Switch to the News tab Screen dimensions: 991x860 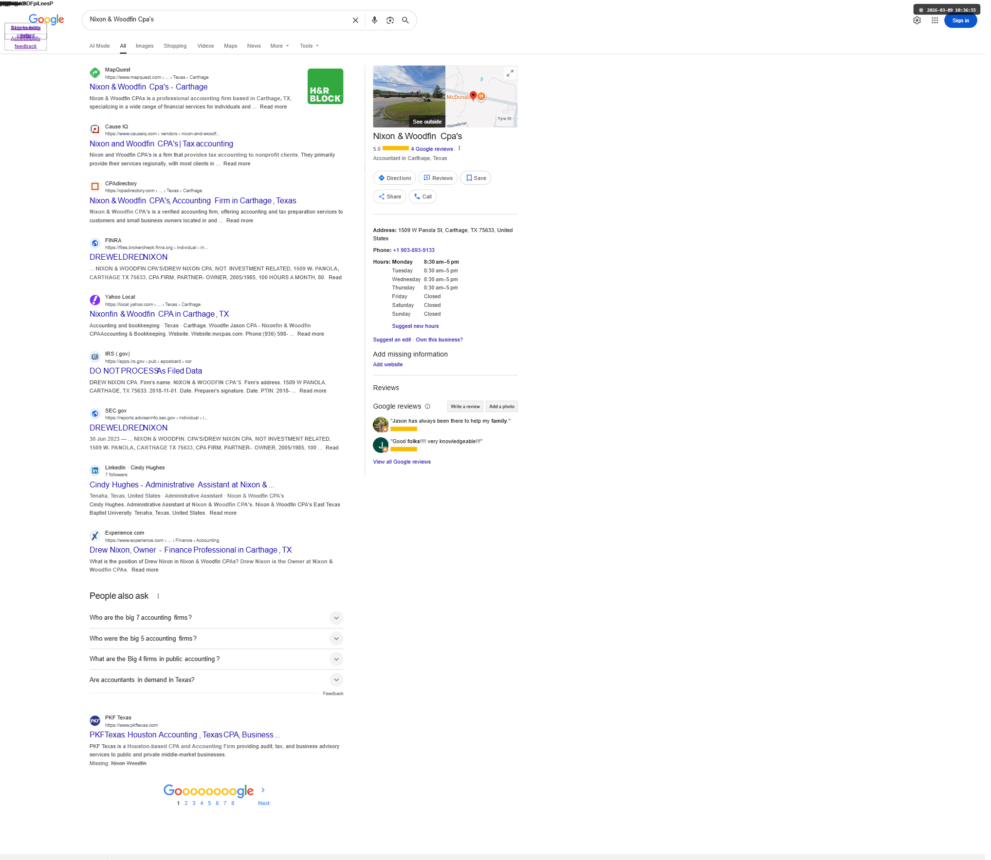point(254,46)
